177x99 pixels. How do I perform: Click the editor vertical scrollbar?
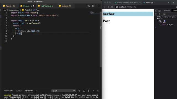tap(100, 39)
